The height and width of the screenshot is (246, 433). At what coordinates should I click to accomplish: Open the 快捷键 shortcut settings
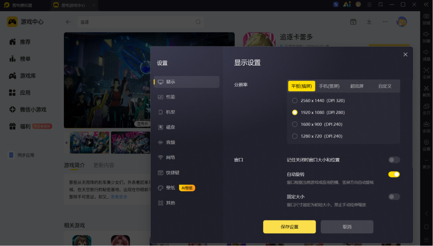coord(186,173)
